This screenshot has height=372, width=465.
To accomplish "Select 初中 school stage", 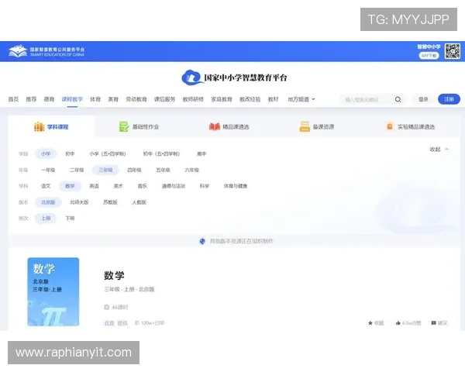I will coord(70,153).
